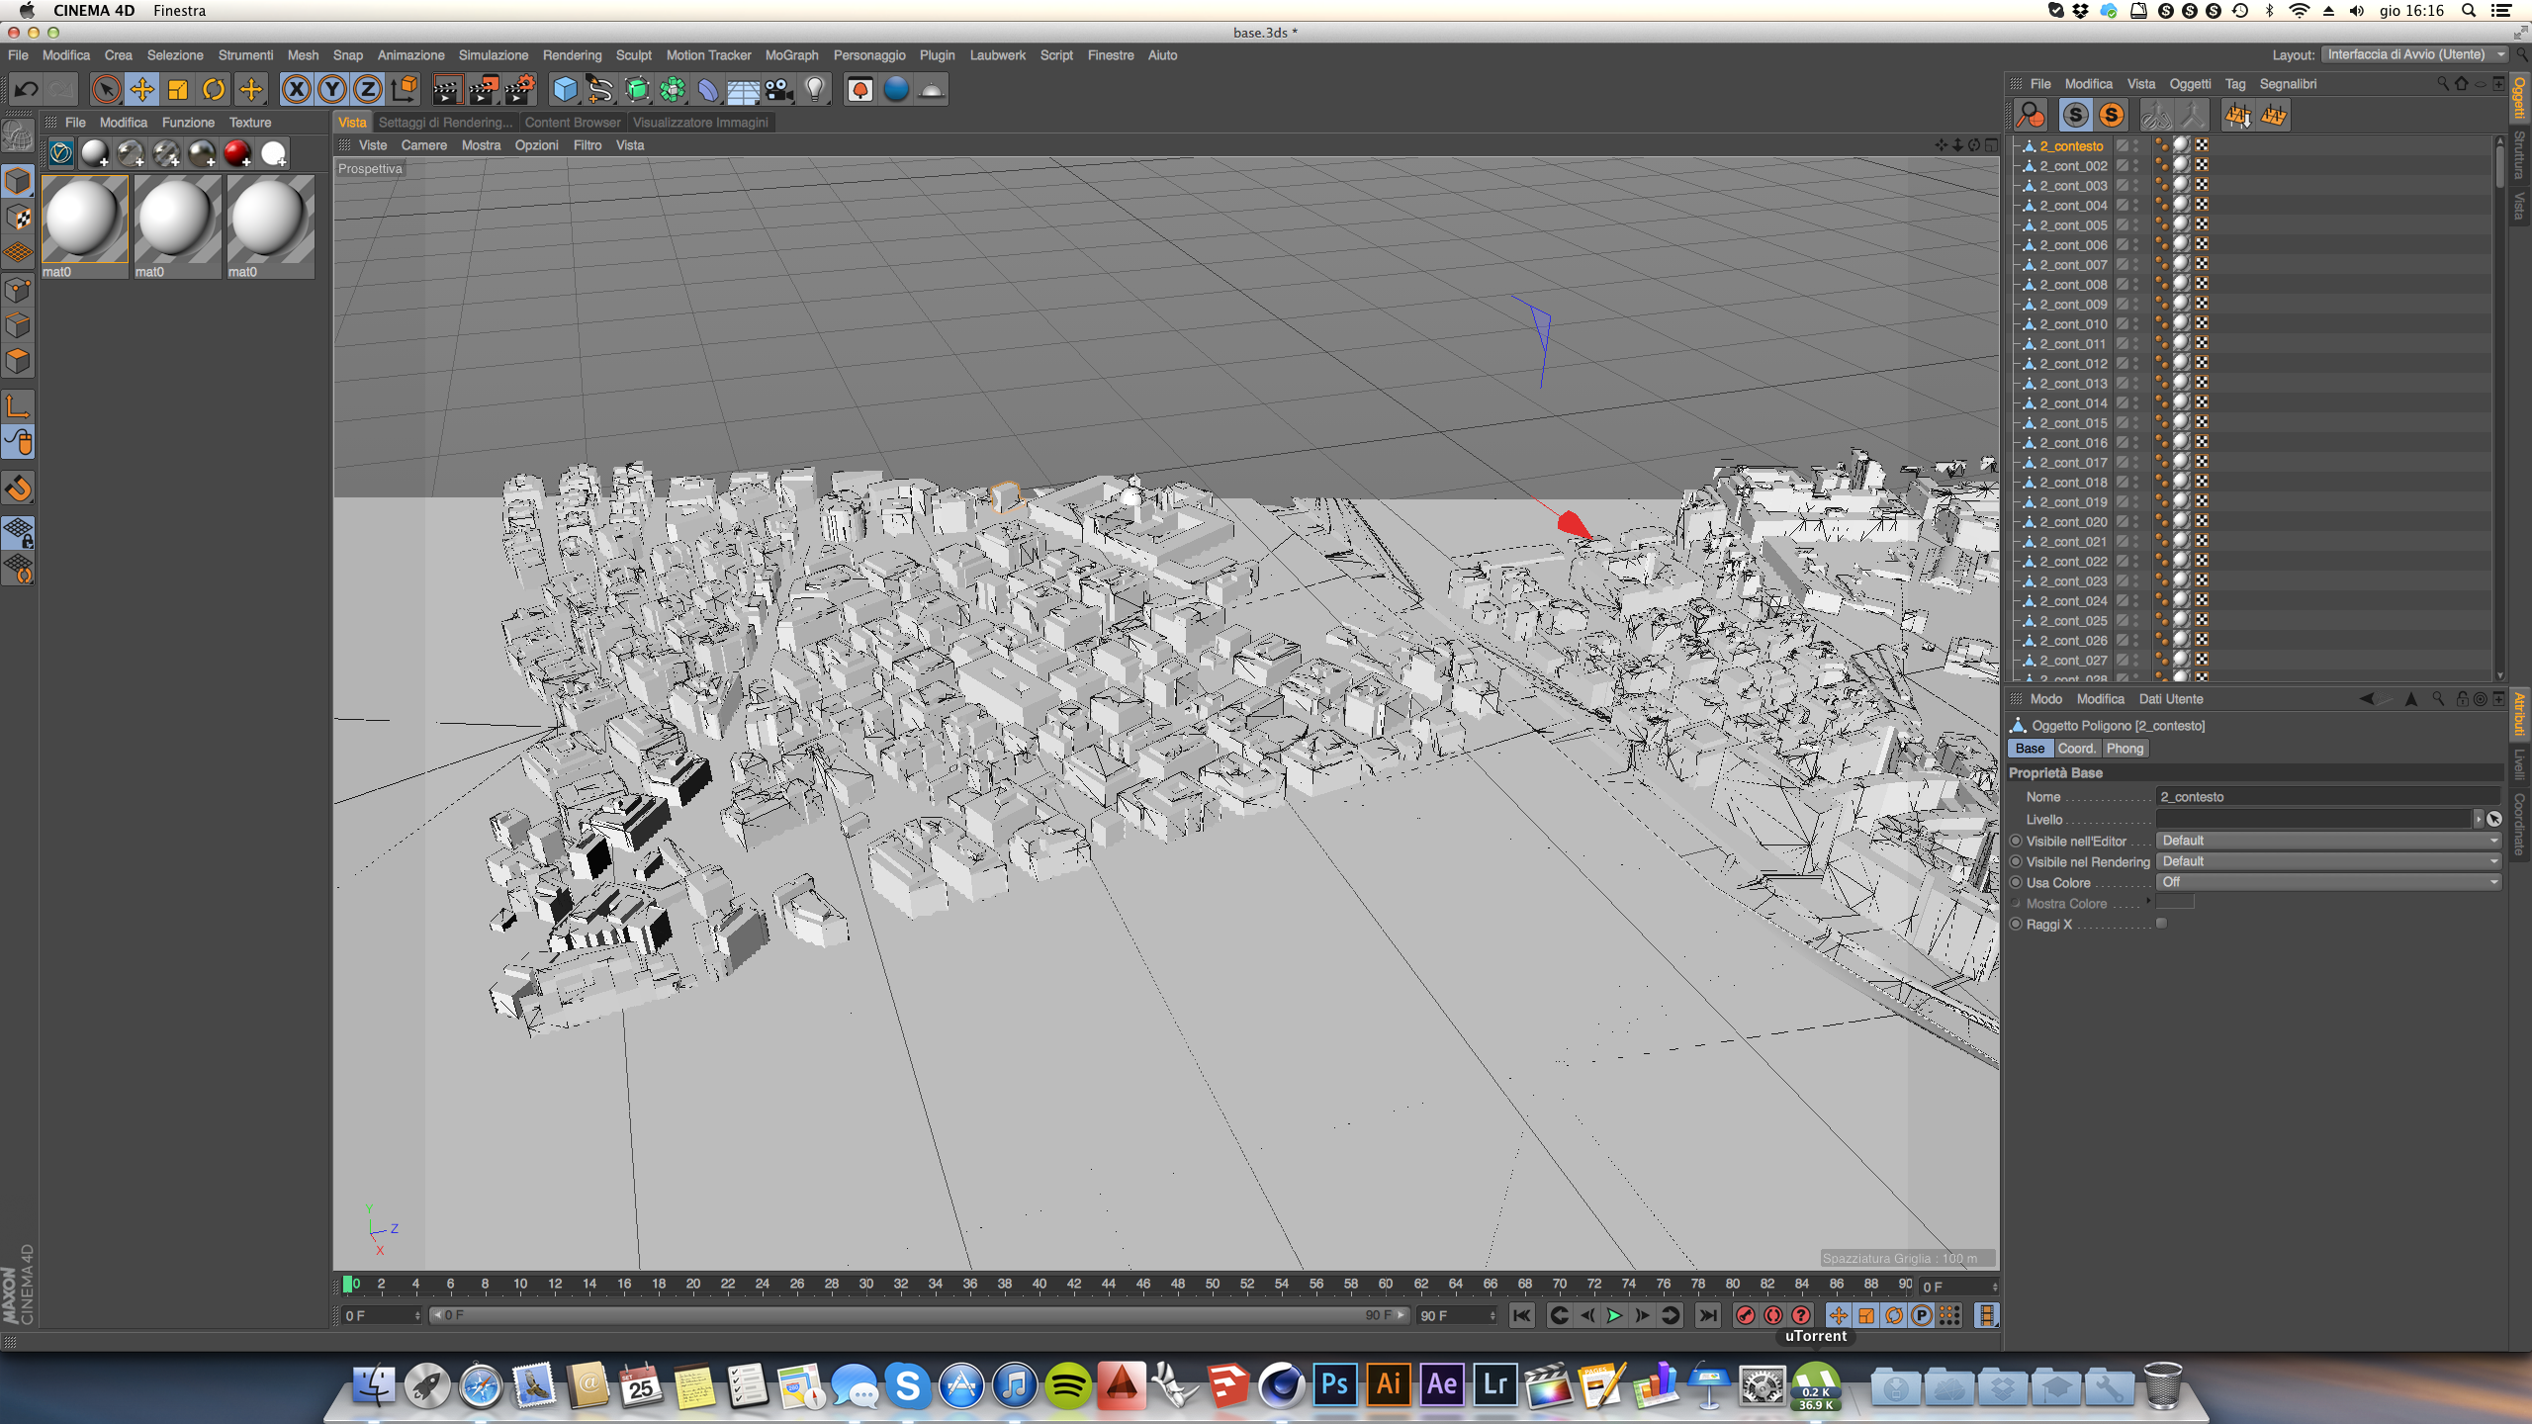
Task: Click the Scale tool icon
Action: click(x=178, y=90)
